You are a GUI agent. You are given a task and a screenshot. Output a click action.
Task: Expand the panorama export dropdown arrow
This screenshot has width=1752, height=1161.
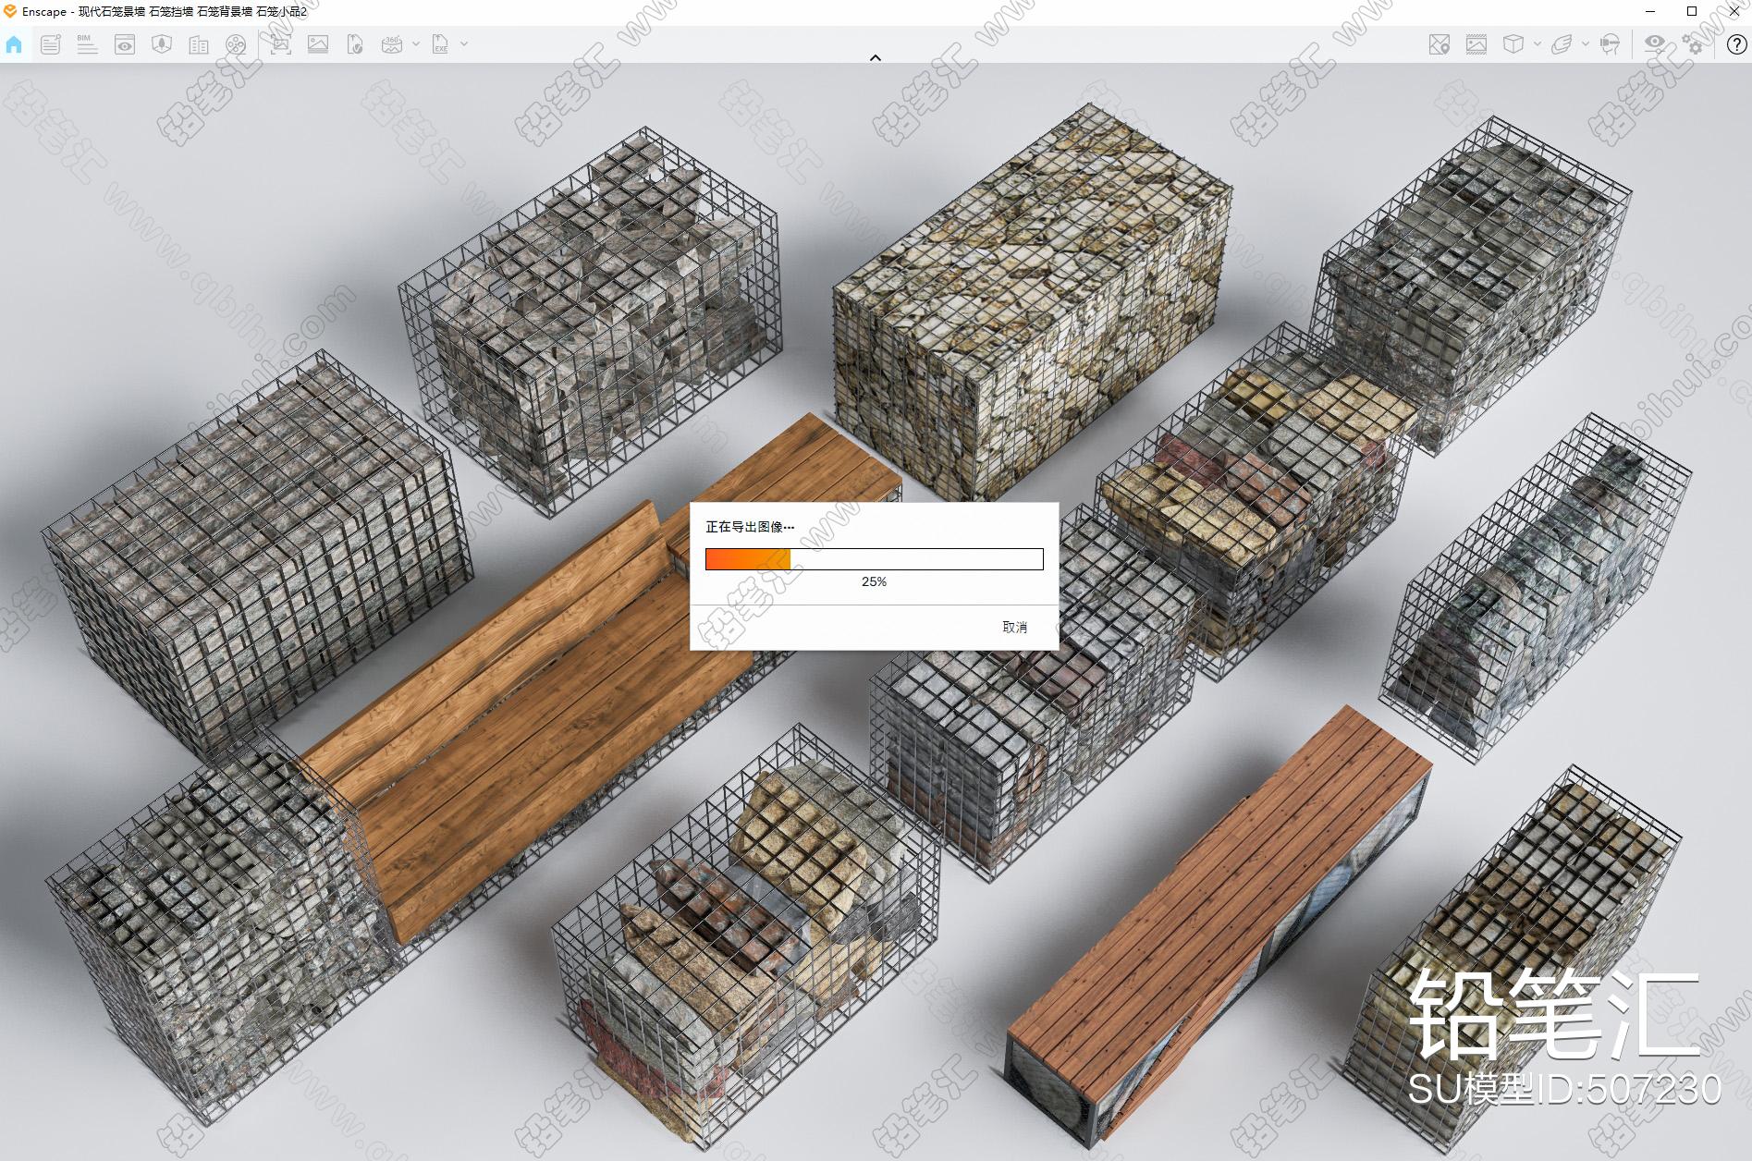click(416, 43)
